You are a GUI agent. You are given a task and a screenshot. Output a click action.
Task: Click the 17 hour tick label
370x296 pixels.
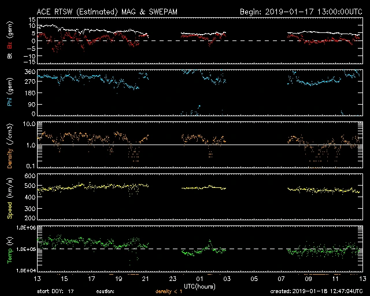(91, 279)
